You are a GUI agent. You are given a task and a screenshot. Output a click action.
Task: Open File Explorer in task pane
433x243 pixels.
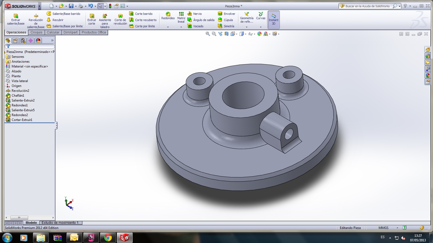pyautogui.click(x=428, y=62)
